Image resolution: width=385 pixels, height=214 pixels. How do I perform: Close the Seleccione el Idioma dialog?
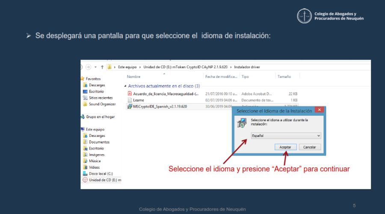point(319,110)
